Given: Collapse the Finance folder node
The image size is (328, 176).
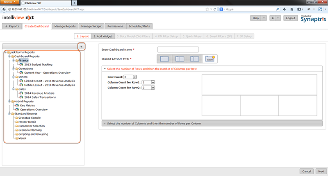Looking at the screenshot, I should [x=14, y=61].
